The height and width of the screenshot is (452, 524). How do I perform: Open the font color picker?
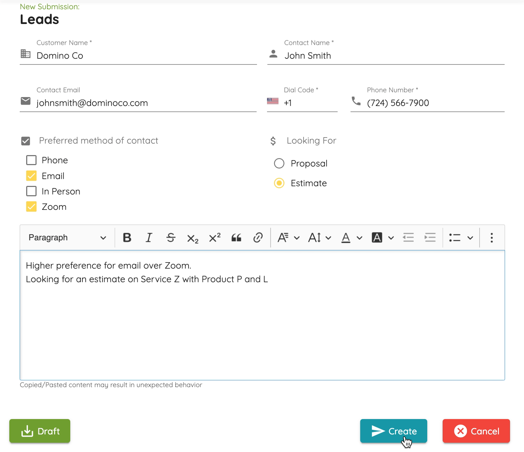[346, 237]
